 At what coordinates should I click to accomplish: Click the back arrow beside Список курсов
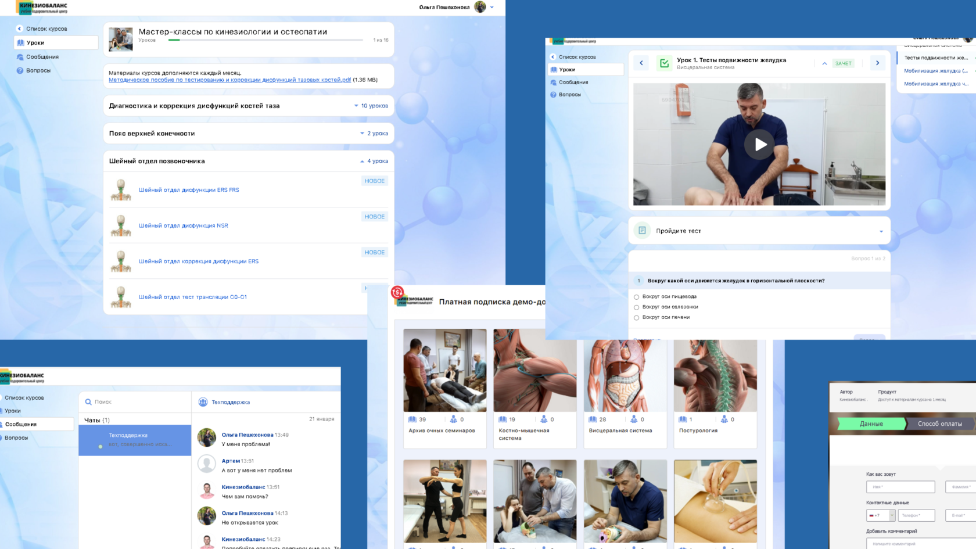pyautogui.click(x=19, y=28)
